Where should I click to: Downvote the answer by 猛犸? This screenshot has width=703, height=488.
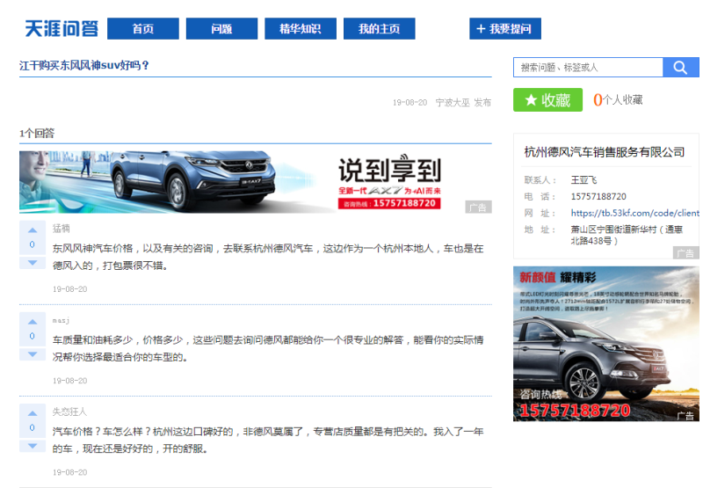click(33, 263)
